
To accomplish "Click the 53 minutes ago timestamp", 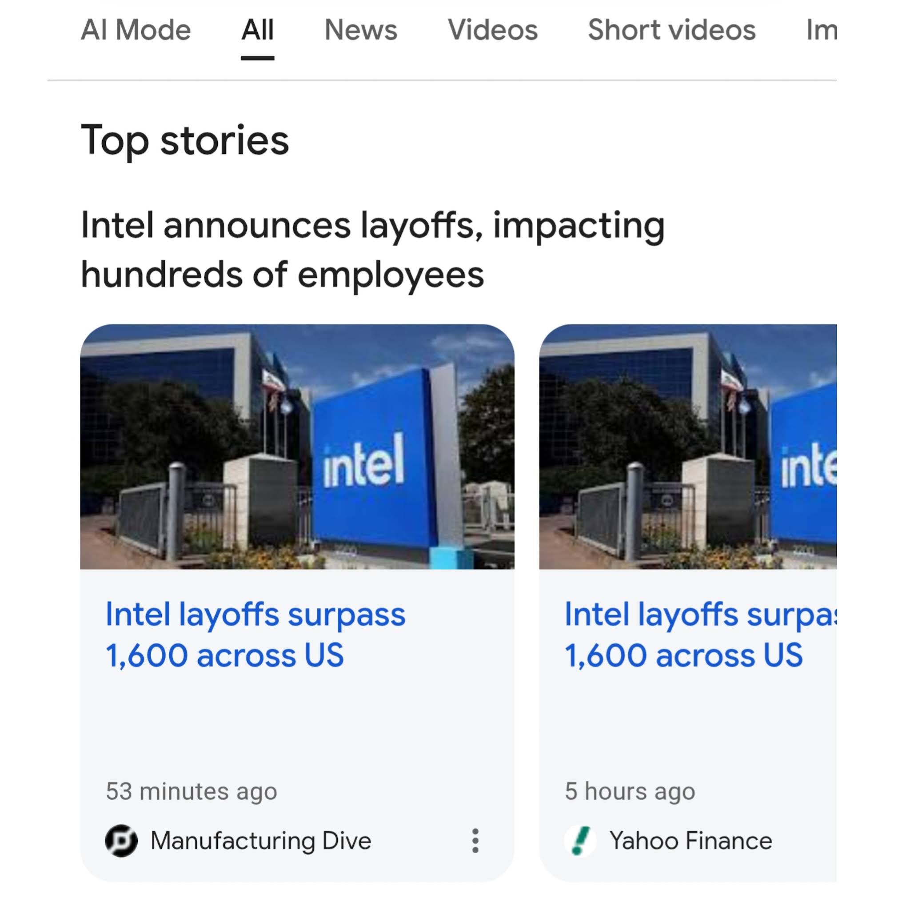I will point(191,791).
